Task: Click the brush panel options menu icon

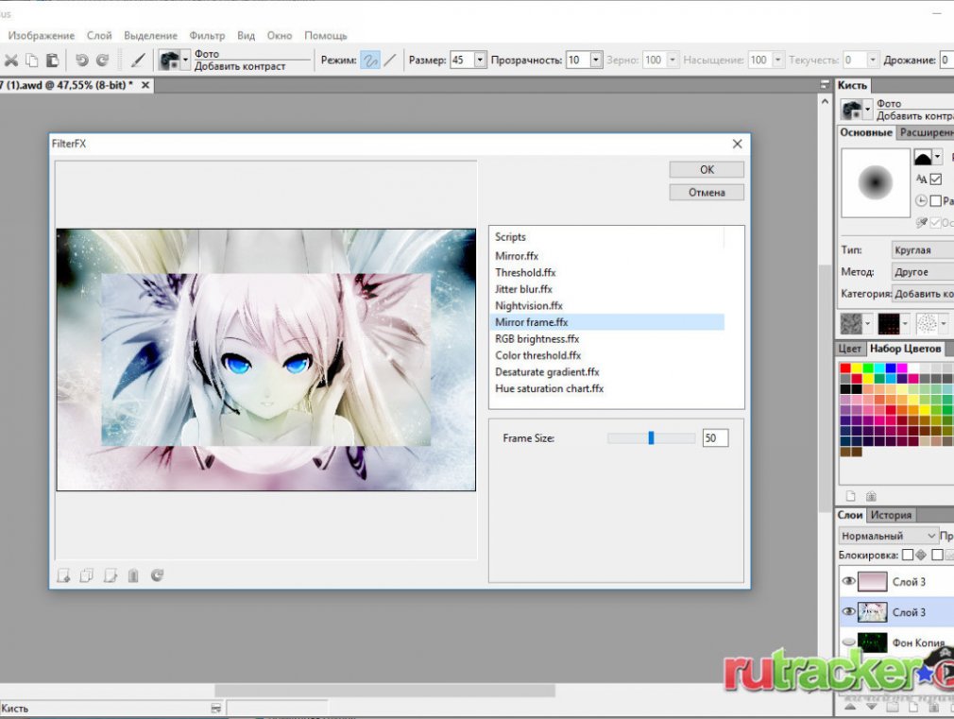Action: pyautogui.click(x=825, y=85)
